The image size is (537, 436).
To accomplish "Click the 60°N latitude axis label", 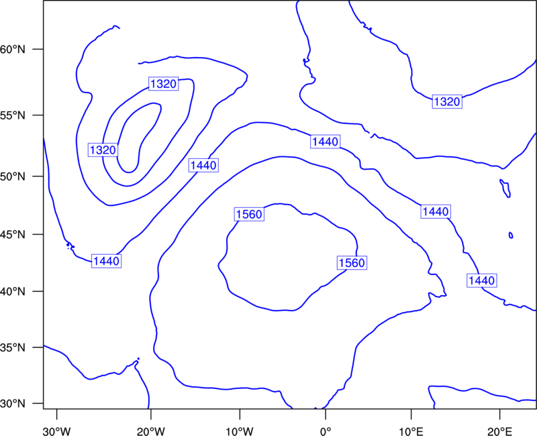I will tap(13, 50).
